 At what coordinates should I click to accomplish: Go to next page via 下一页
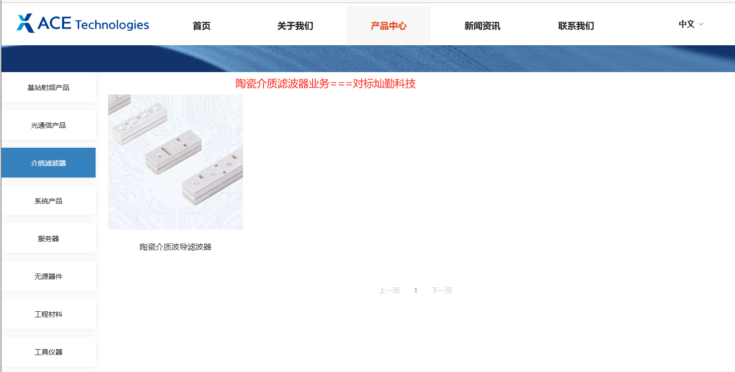tap(442, 290)
